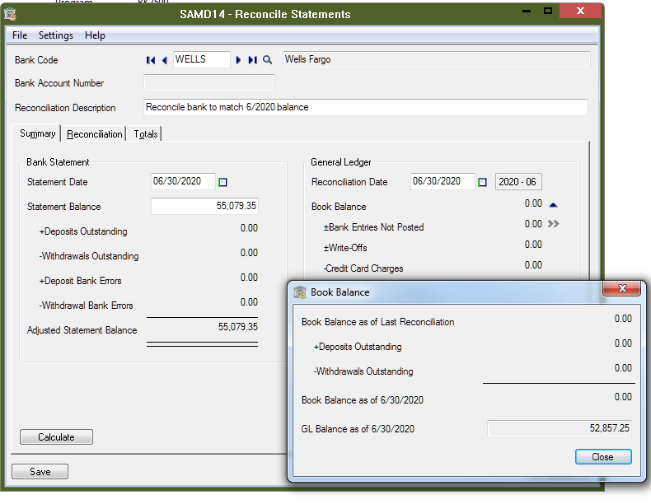The image size is (651, 504).
Task: Switch to the Totals tab
Action: point(146,134)
